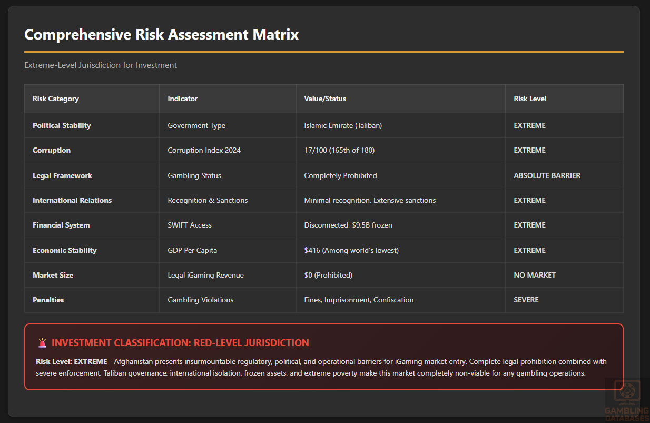650x423 pixels.
Task: Click the SWIFT Access indicator cell
Action: (190, 225)
